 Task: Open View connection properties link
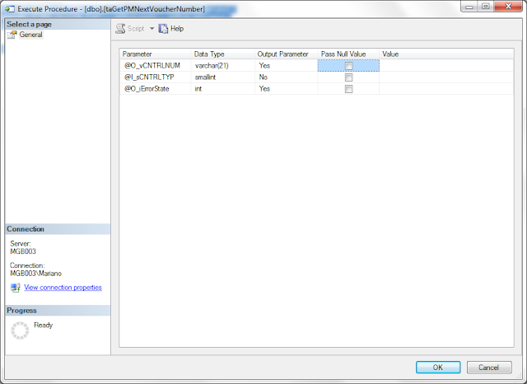(x=63, y=288)
